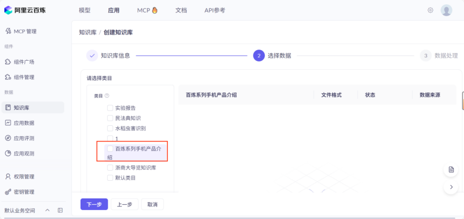The height and width of the screenshot is (219, 464).
Task: Click the 权限管理 person icon
Action: click(x=8, y=176)
